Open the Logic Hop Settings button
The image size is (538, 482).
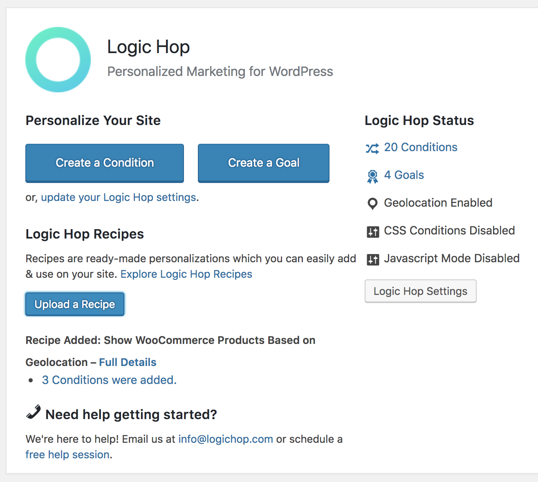tap(421, 291)
